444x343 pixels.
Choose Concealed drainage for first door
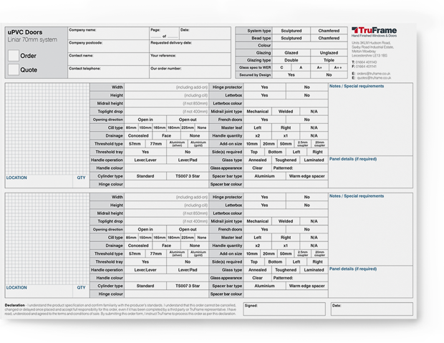(x=138, y=135)
